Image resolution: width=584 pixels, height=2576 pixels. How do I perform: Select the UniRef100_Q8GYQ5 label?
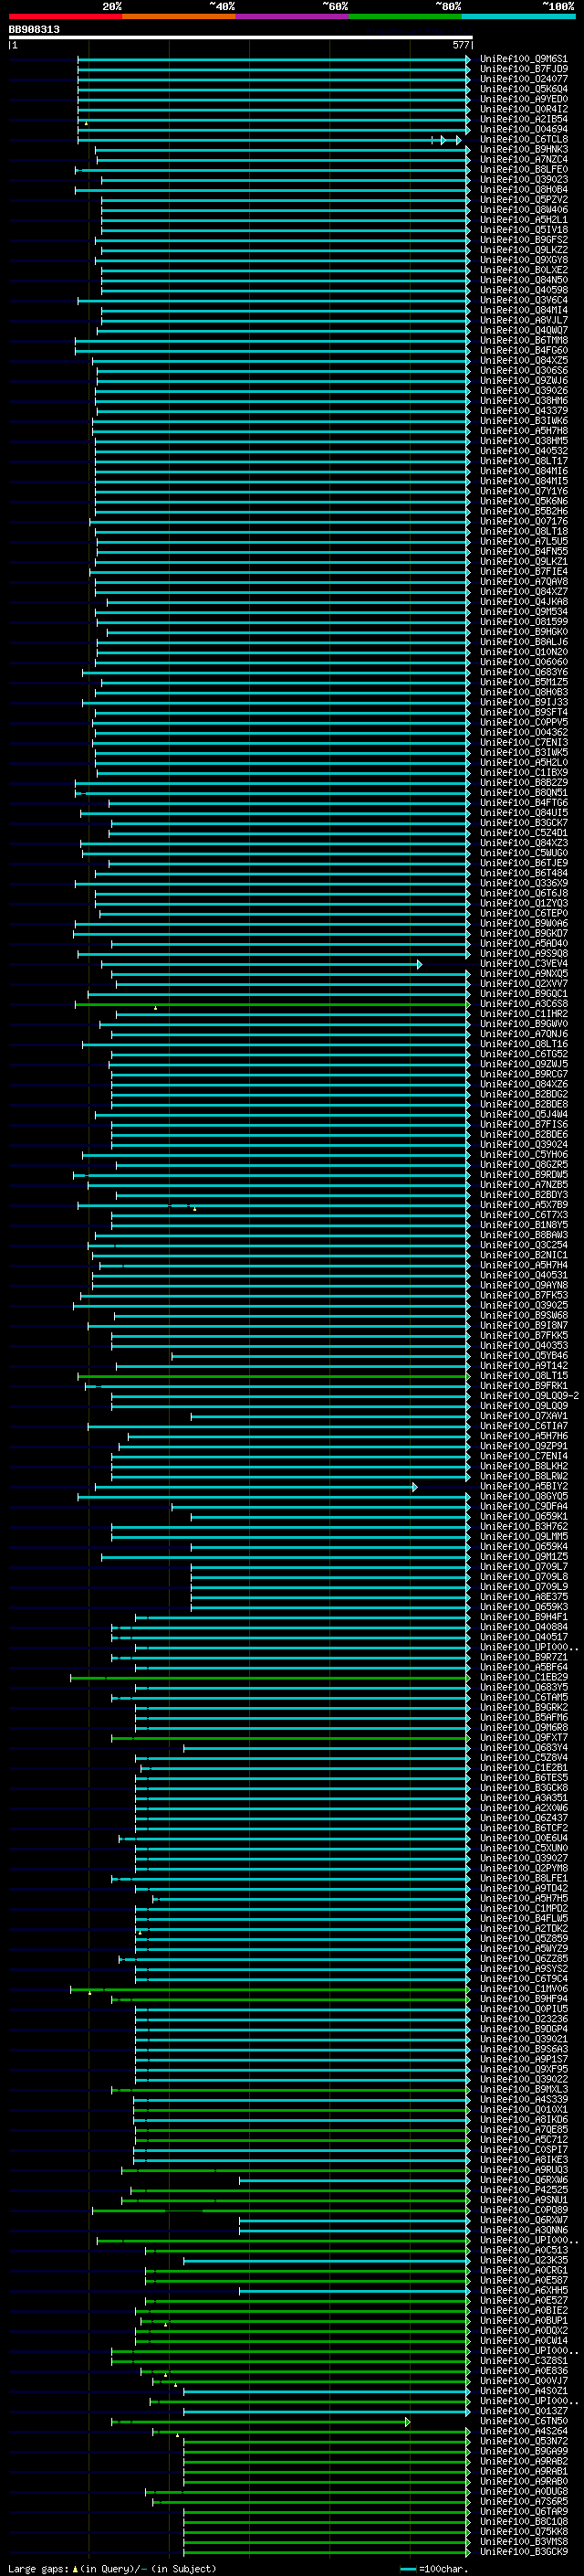coord(523,1497)
